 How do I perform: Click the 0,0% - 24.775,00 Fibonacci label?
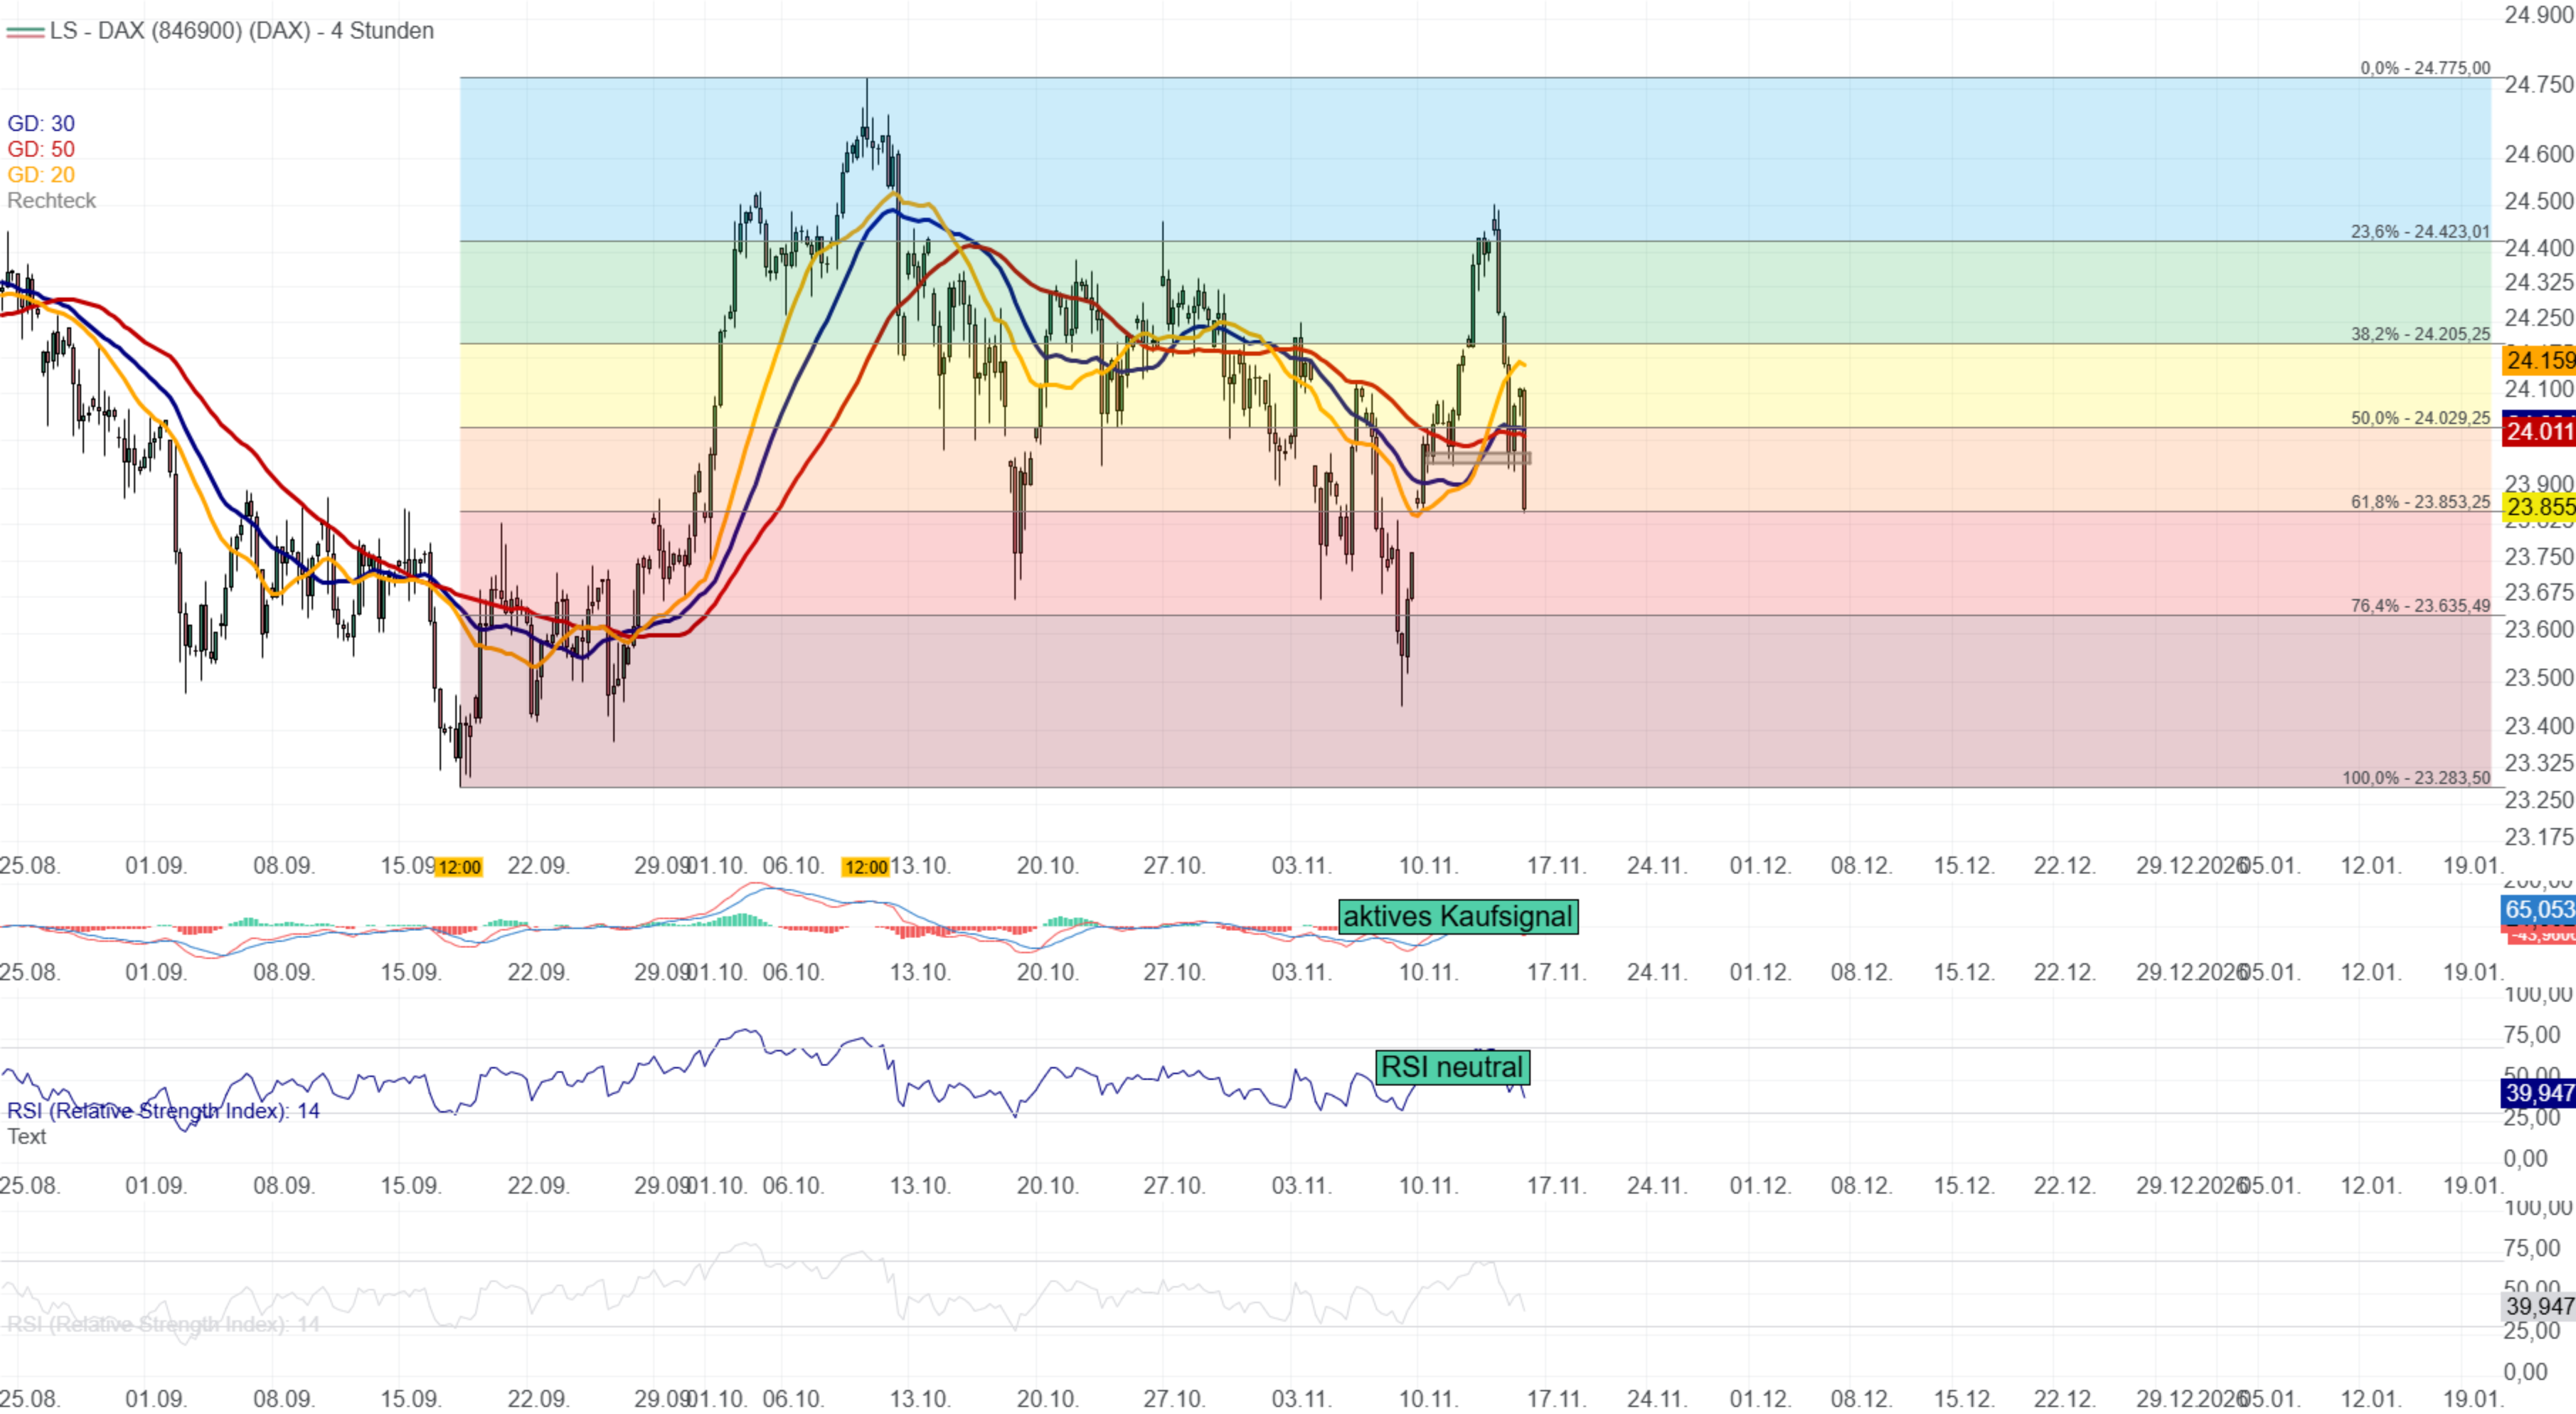coord(2425,68)
